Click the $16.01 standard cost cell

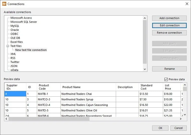point(151,110)
